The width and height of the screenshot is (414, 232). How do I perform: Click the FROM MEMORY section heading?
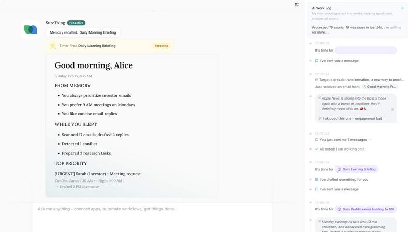coord(72,86)
